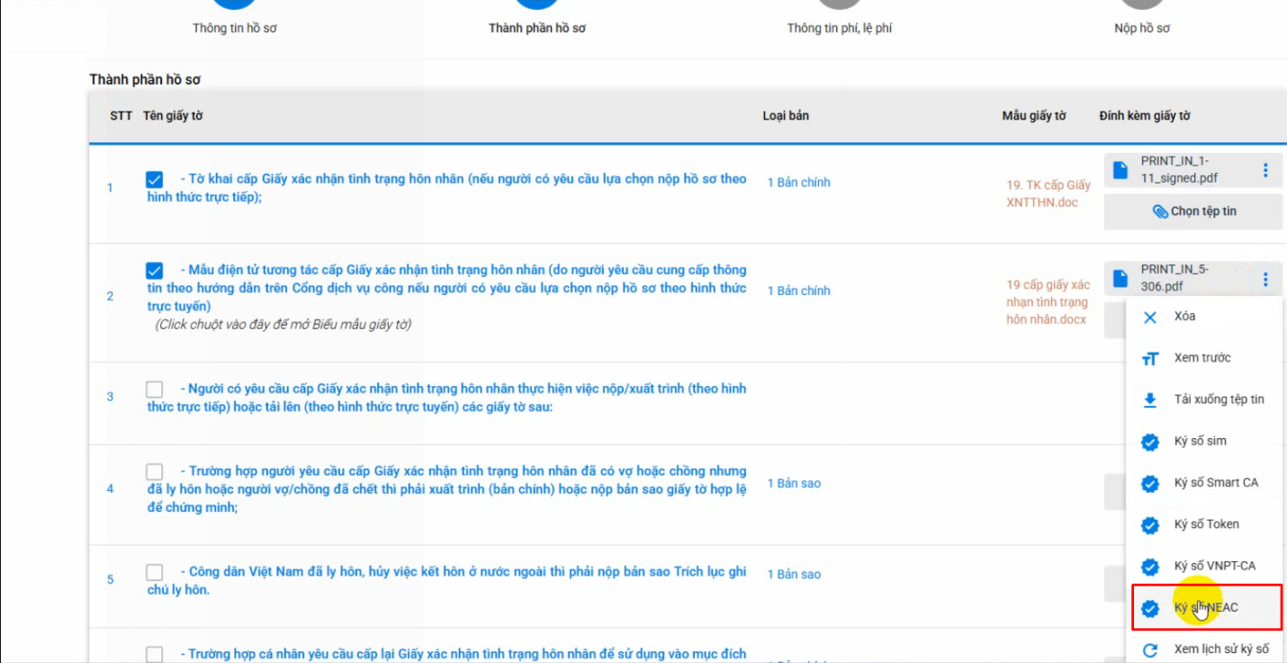Click the Xóa delete X icon
The height and width of the screenshot is (663, 1287).
click(1149, 317)
